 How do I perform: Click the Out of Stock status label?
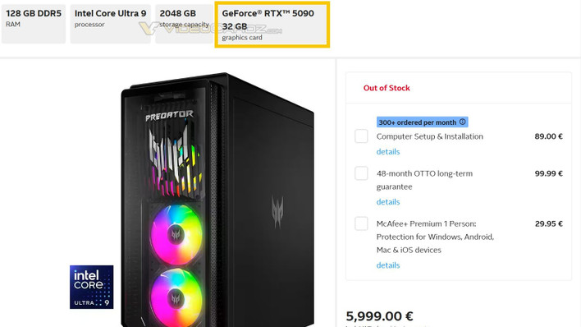[x=387, y=88]
